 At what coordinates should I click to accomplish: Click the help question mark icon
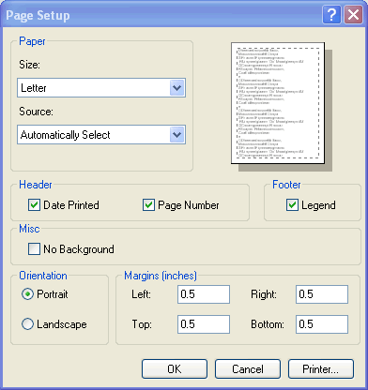(331, 14)
